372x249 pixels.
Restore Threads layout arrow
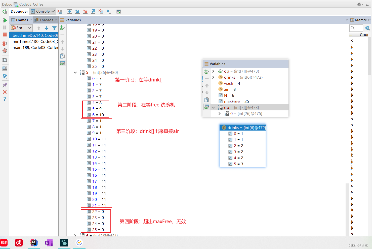[x=56, y=20]
